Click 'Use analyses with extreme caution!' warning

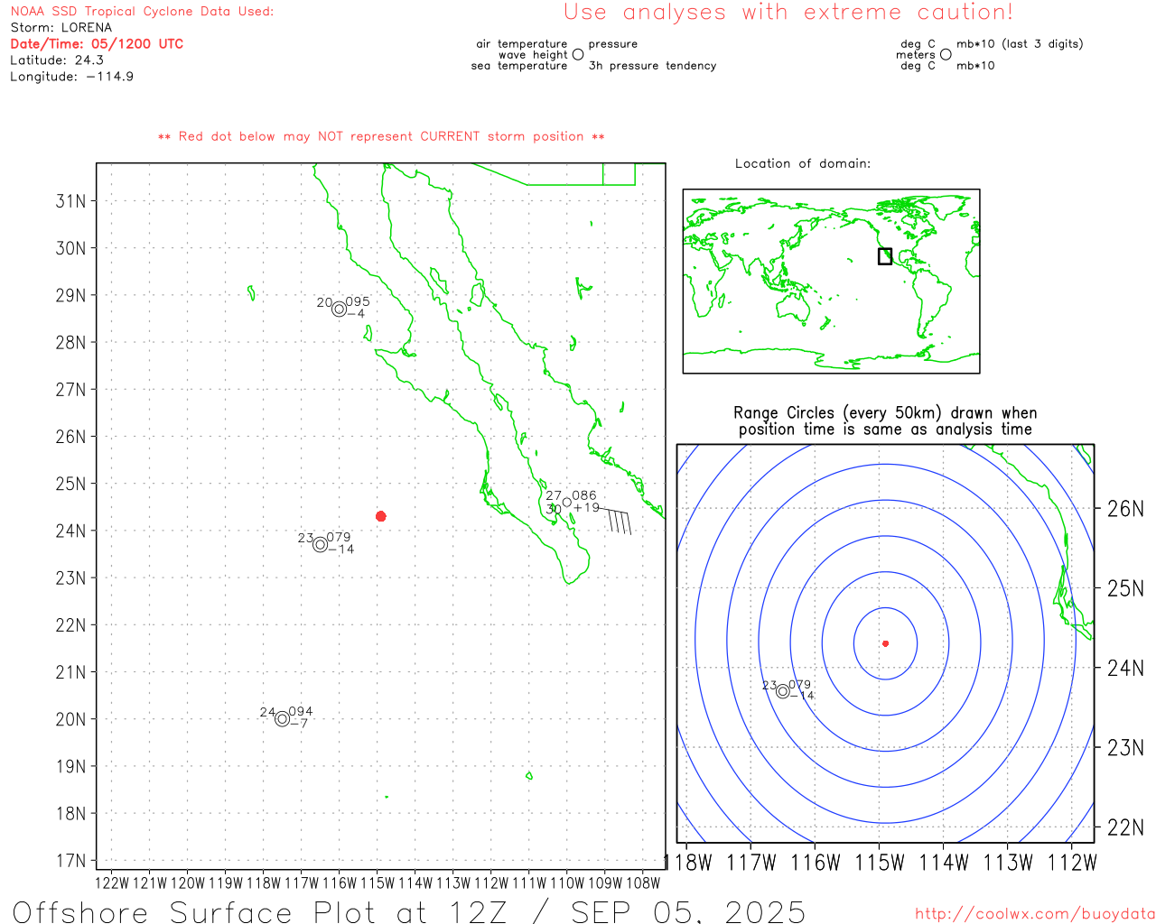coord(788,13)
